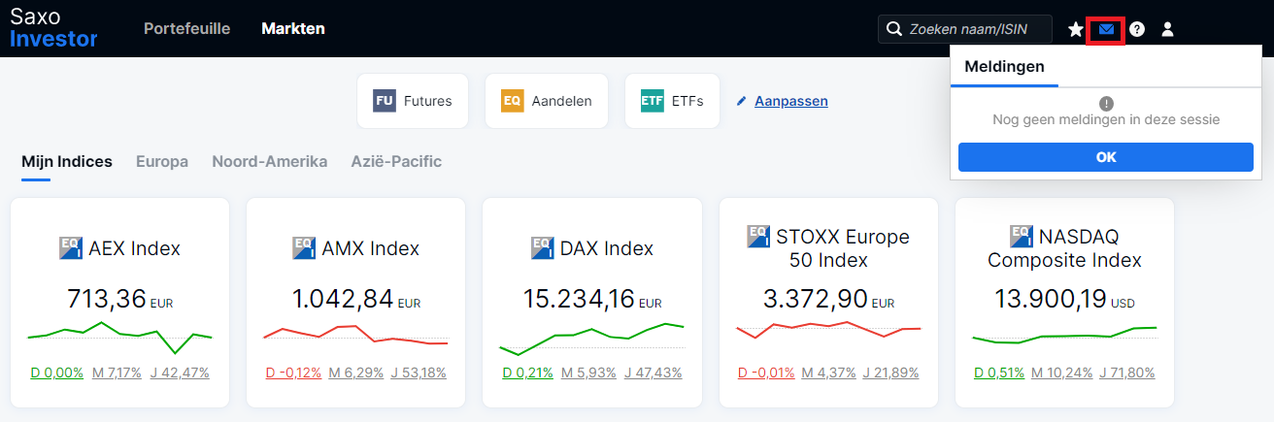The image size is (1274, 422).
Task: Select AMX year change J 53,18%
Action: [x=417, y=373]
